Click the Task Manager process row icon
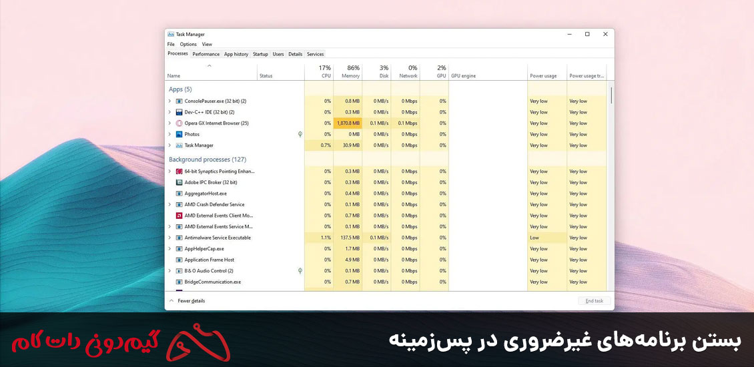Image resolution: width=754 pixels, height=367 pixels. pyautogui.click(x=179, y=145)
